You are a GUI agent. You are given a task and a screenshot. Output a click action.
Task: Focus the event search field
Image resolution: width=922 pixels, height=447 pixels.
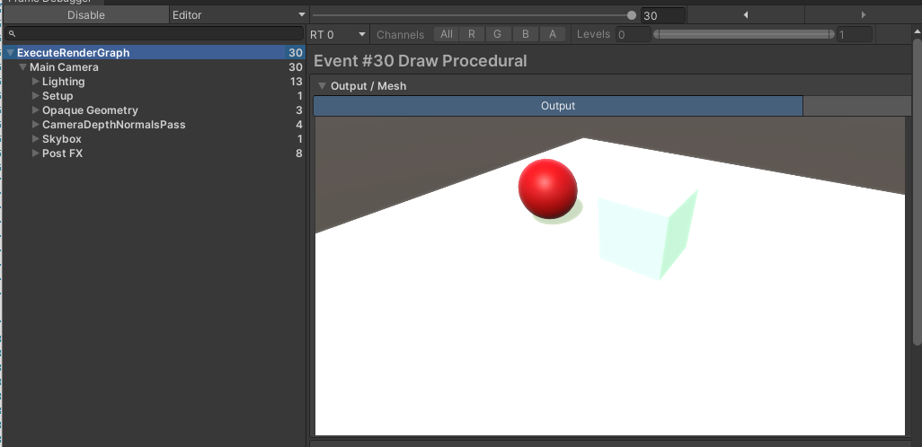pyautogui.click(x=154, y=34)
